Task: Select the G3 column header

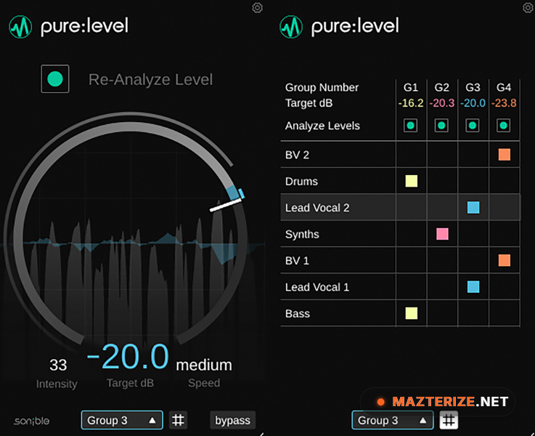Action: 473,87
